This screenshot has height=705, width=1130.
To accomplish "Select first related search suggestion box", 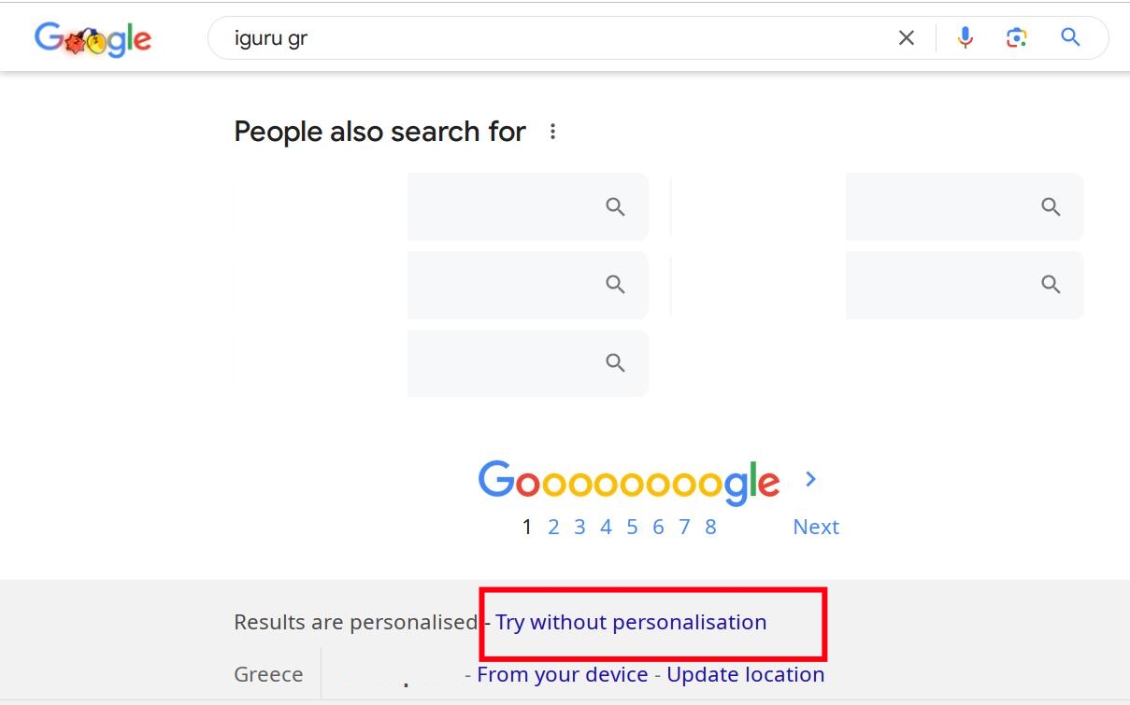I will point(527,206).
